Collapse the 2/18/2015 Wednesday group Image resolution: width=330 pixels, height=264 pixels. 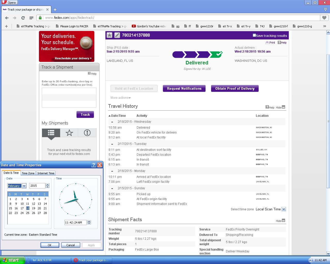point(112,122)
